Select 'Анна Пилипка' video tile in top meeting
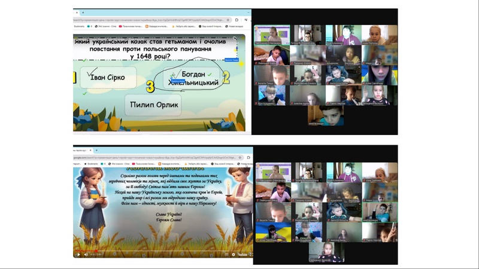479x269 pixels. tap(380, 35)
